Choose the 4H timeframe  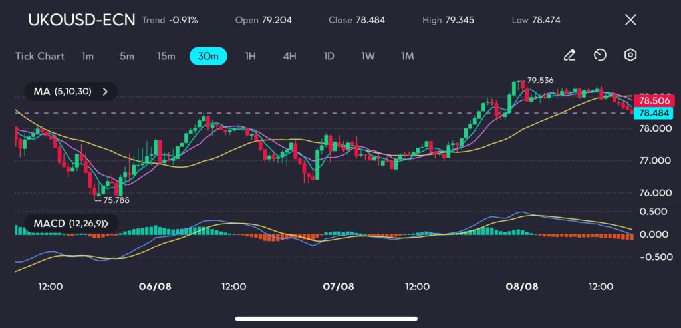(289, 56)
